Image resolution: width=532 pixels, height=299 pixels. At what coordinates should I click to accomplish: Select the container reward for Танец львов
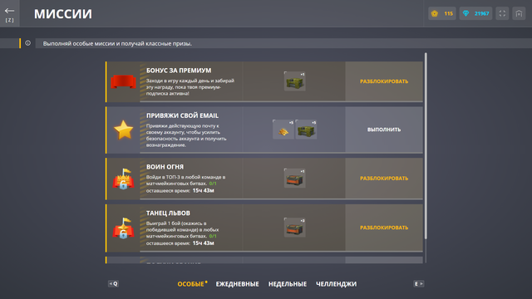point(294,228)
